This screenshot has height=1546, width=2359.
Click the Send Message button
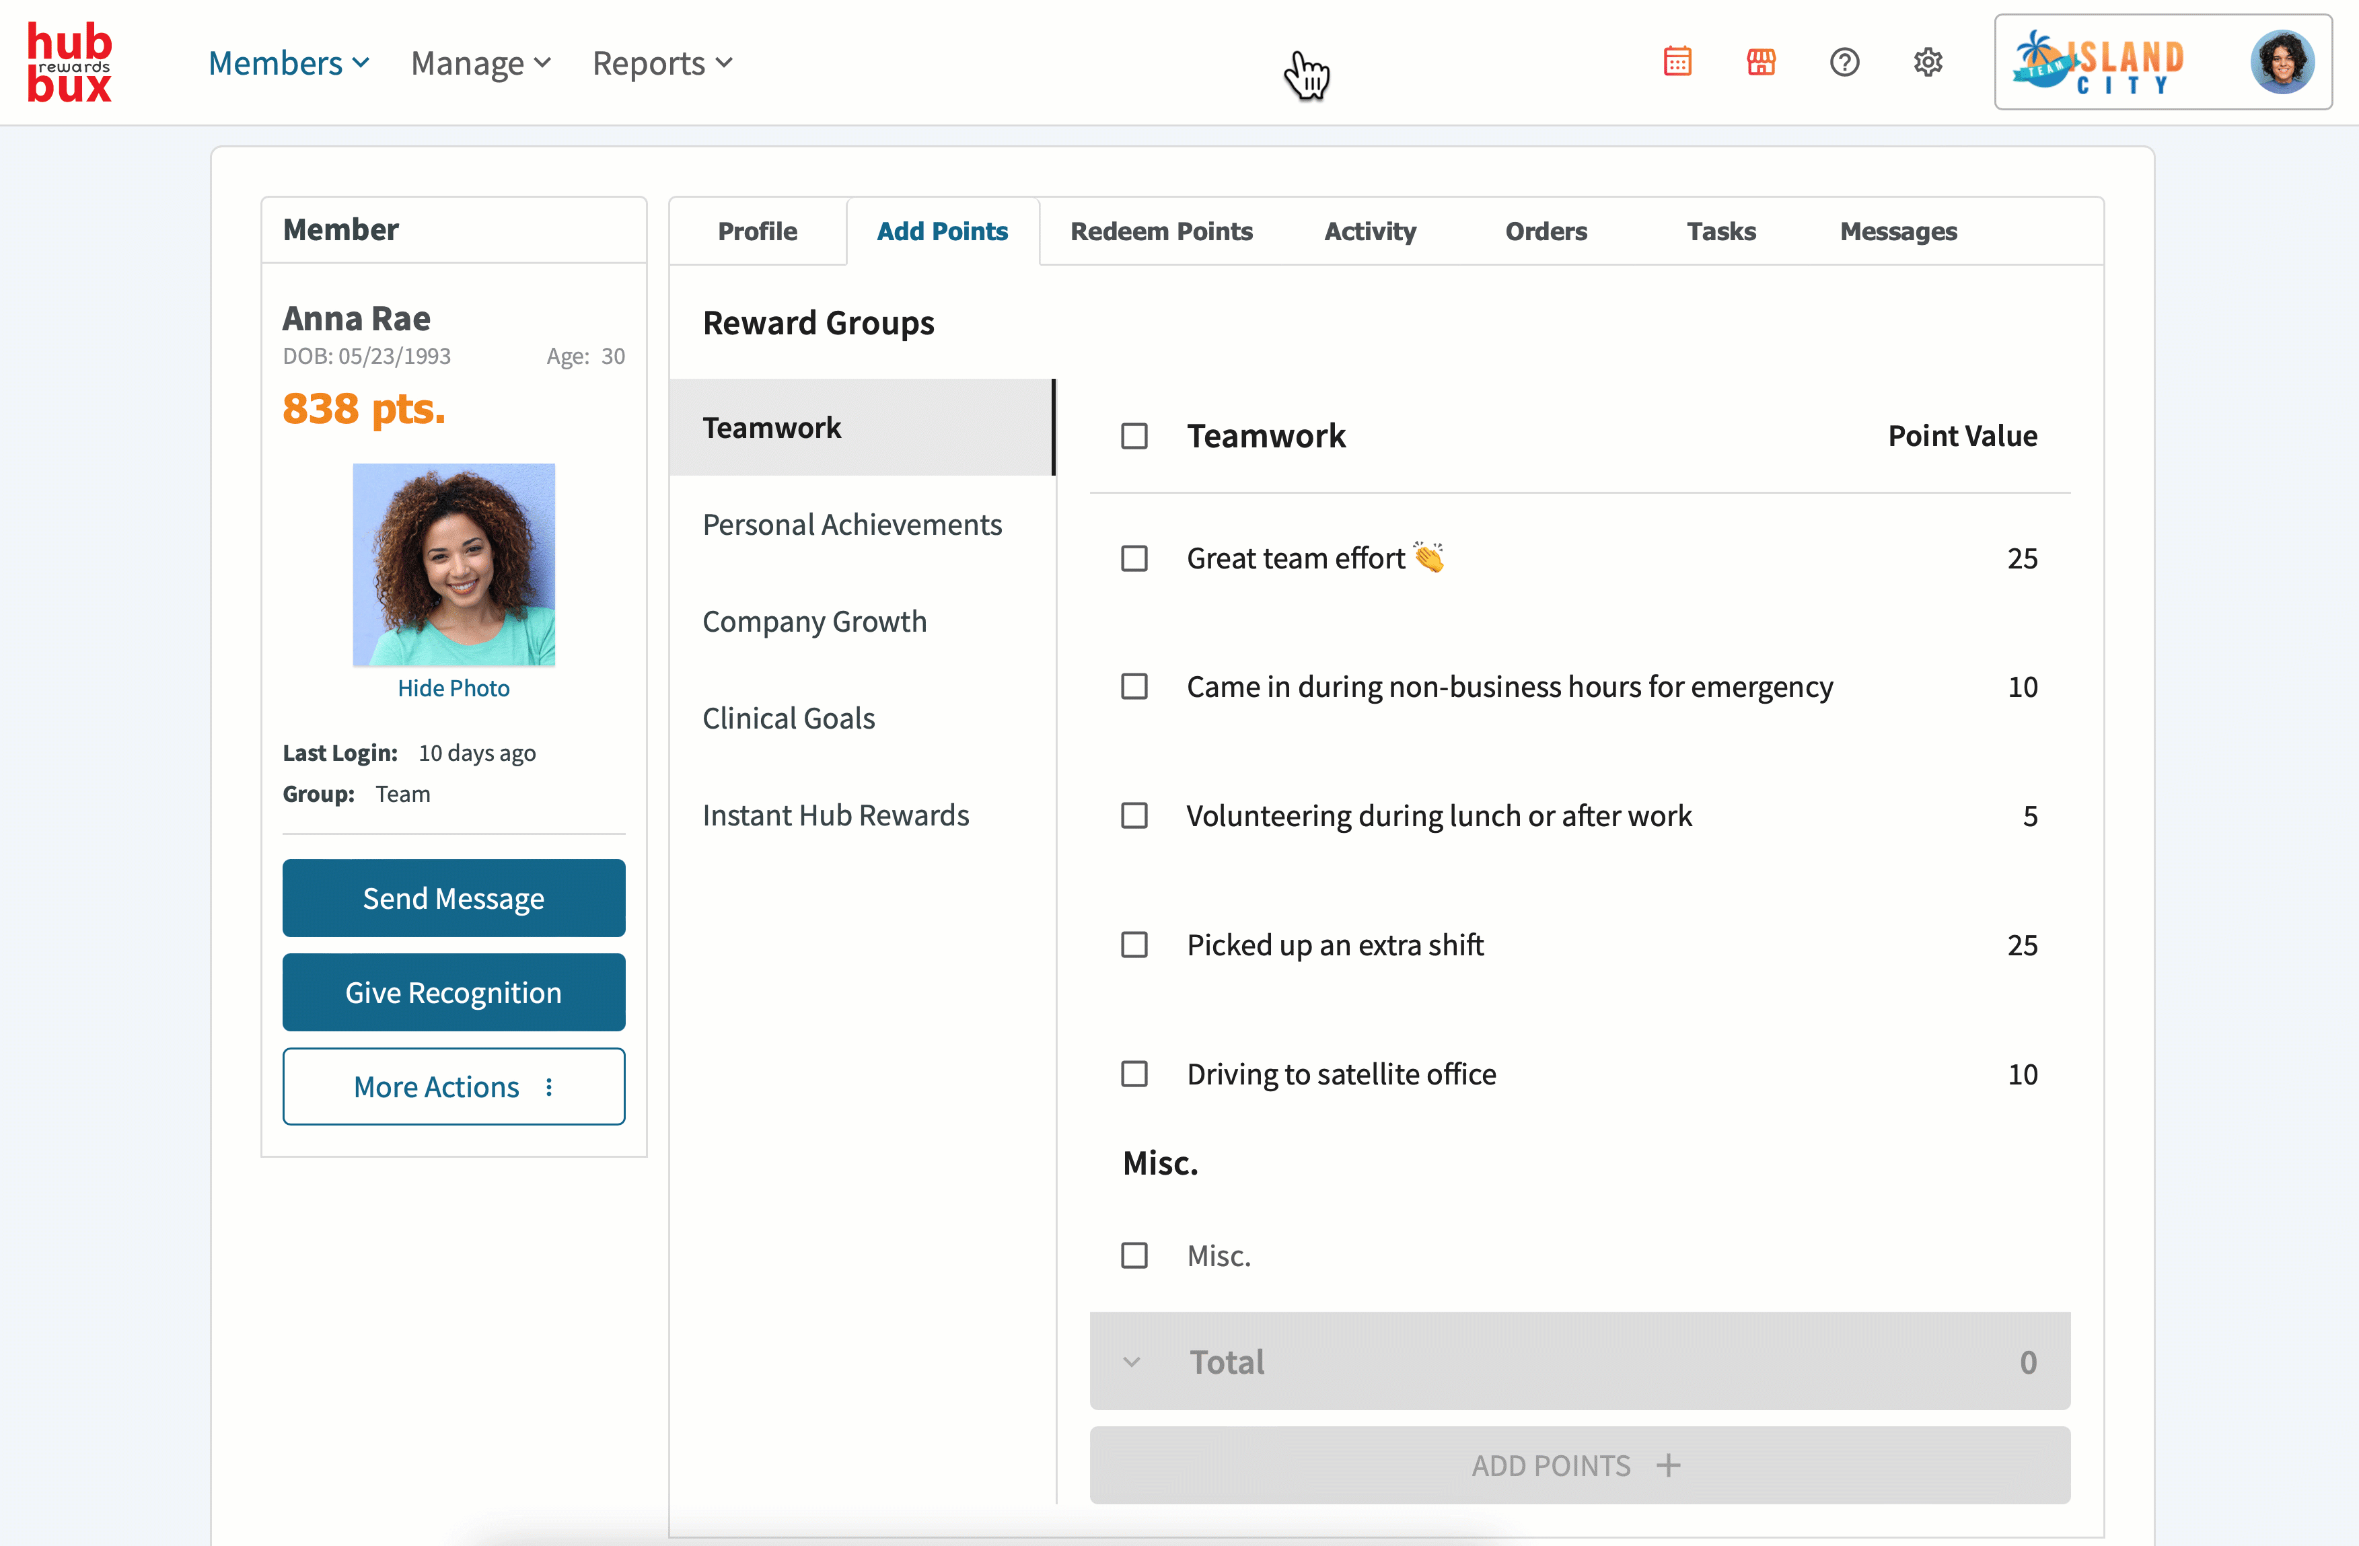pos(453,898)
